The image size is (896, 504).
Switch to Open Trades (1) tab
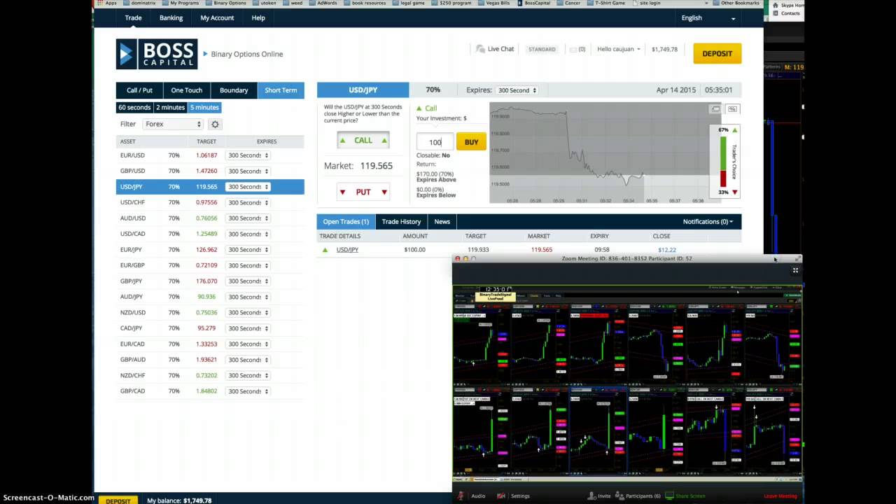click(x=346, y=222)
